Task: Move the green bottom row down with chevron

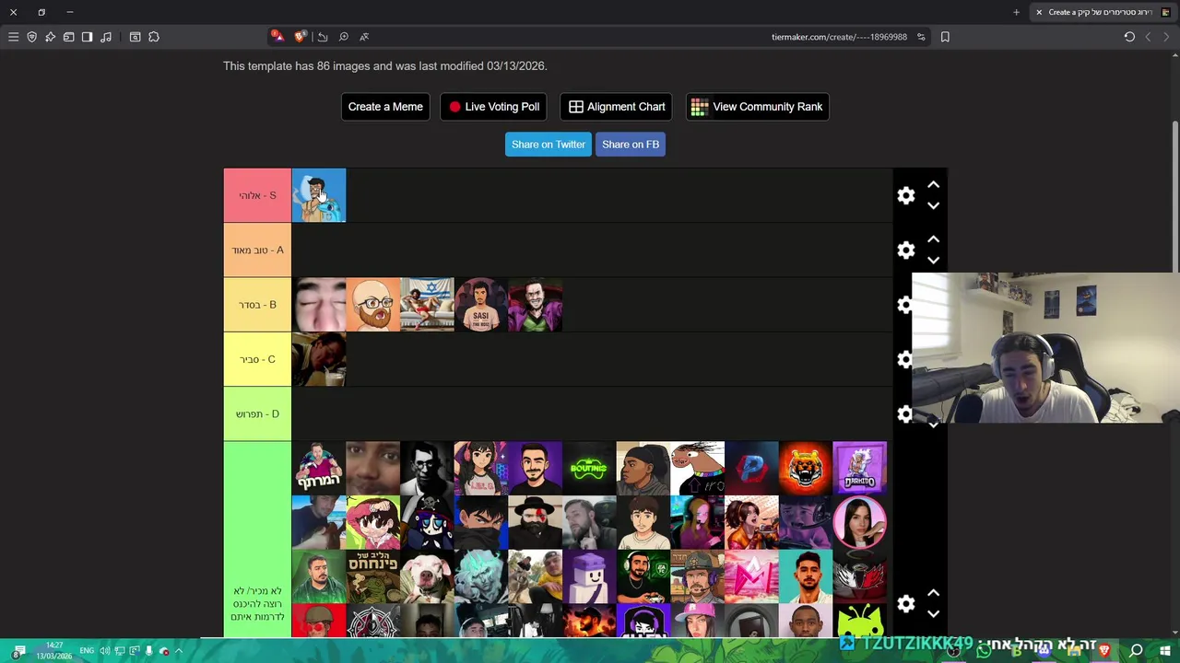Action: (x=933, y=613)
